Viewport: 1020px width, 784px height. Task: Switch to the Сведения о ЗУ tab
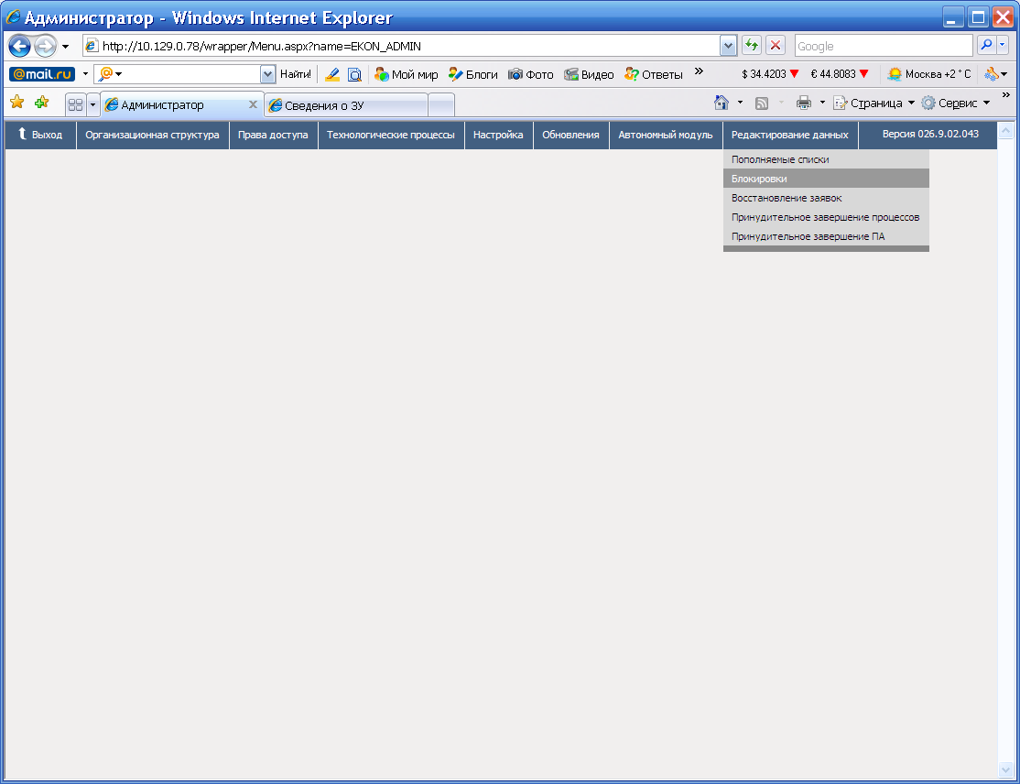(x=346, y=105)
